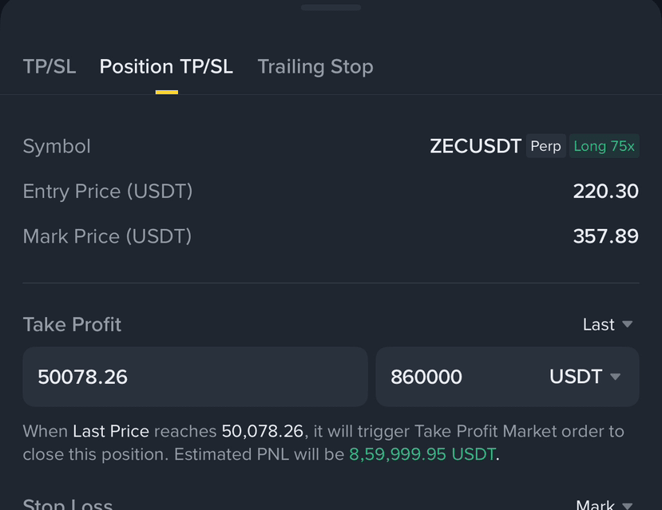Viewport: 662px width, 510px height.
Task: Click the arrow beside USDT
Action: (x=616, y=377)
